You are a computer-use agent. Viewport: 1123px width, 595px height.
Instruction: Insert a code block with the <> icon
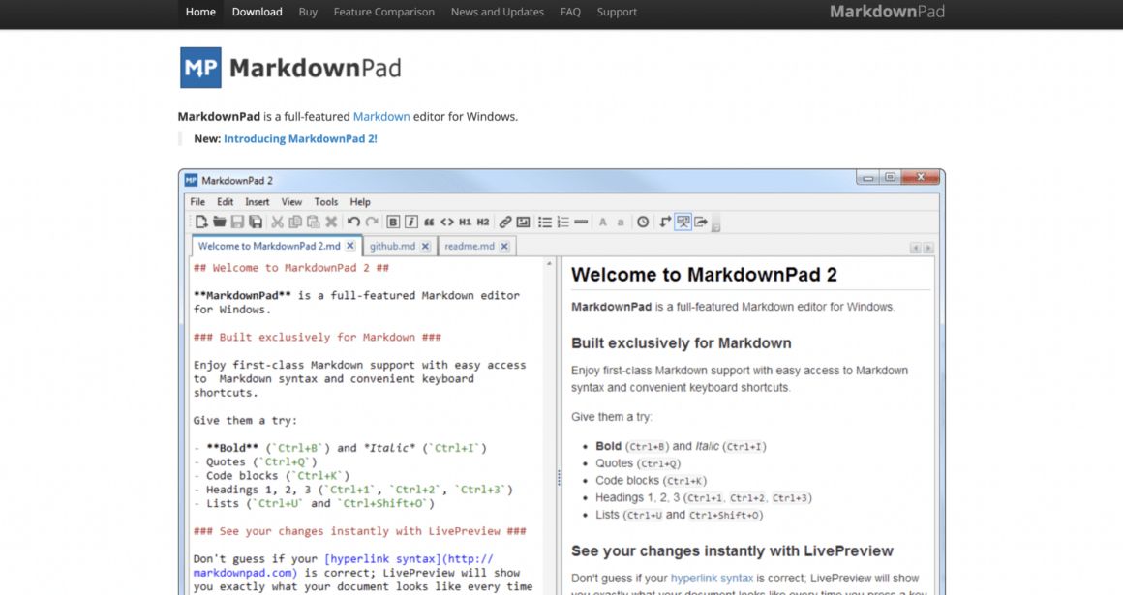(447, 222)
